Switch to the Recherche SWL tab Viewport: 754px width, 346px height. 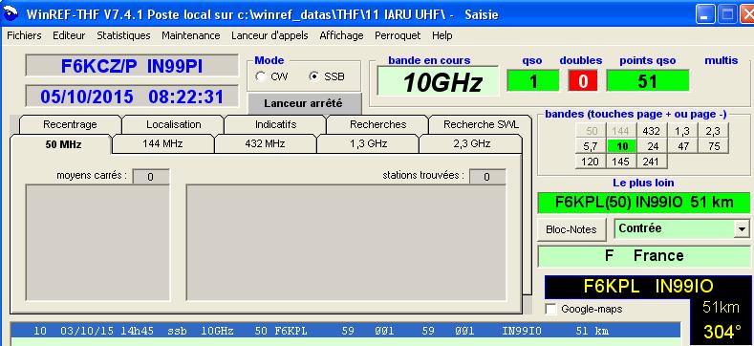point(481,124)
